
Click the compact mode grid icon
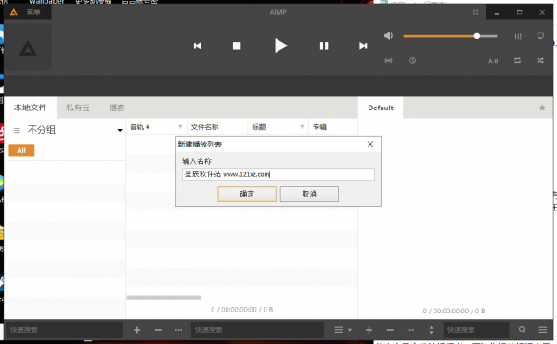tap(475, 12)
